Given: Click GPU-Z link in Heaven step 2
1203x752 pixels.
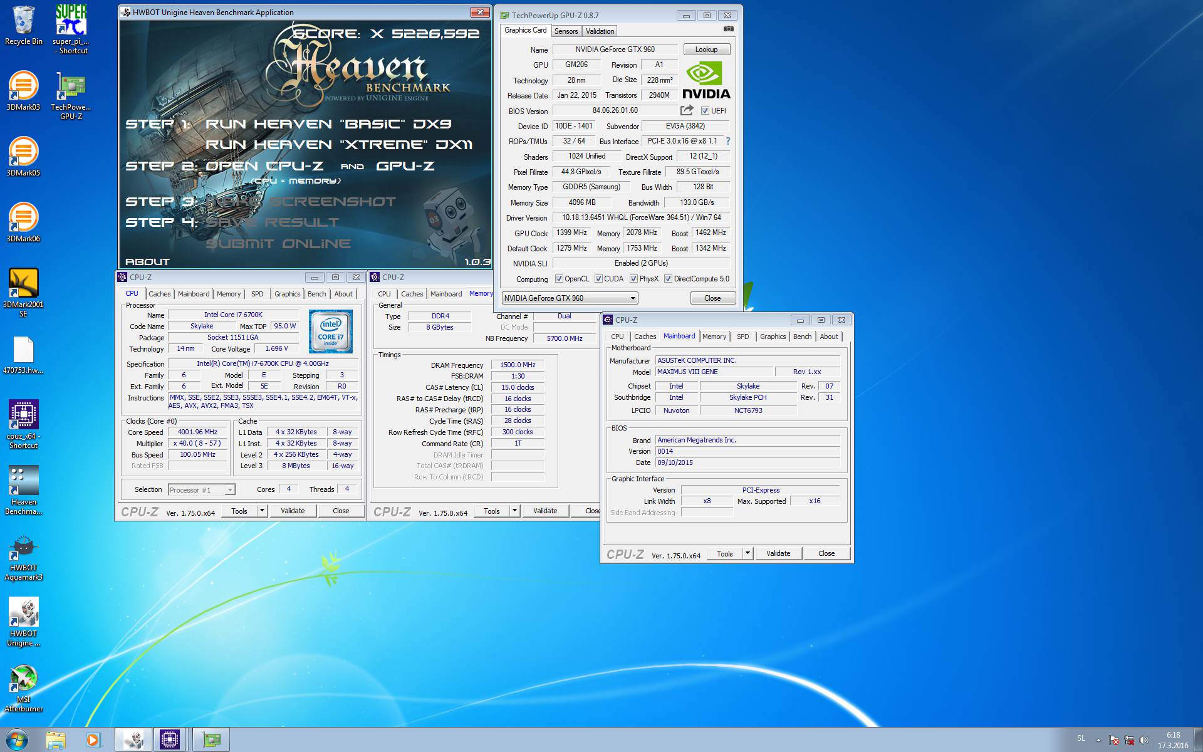Looking at the screenshot, I should [405, 166].
